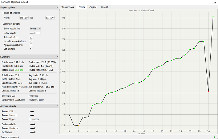This screenshot has width=218, height=139.
Task: Click Consec. losses: 2 text
Action: (x=37, y=91)
